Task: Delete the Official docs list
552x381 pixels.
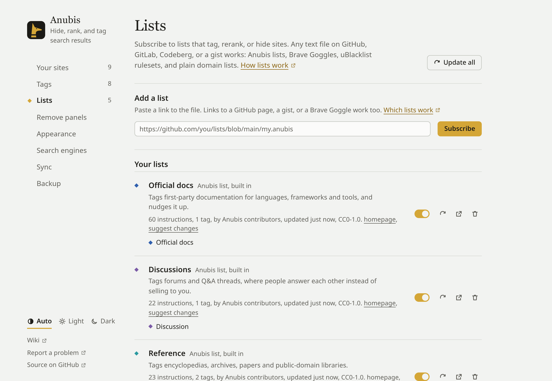Action: pos(475,214)
